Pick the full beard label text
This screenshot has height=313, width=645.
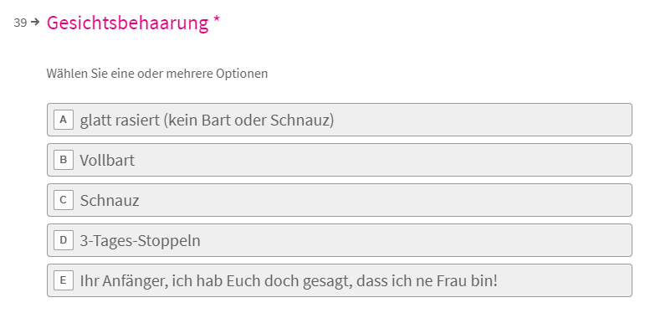point(107,160)
